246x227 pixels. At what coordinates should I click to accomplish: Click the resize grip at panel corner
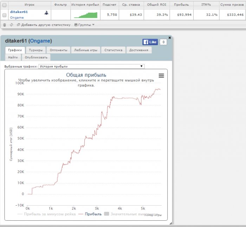tap(170, 223)
